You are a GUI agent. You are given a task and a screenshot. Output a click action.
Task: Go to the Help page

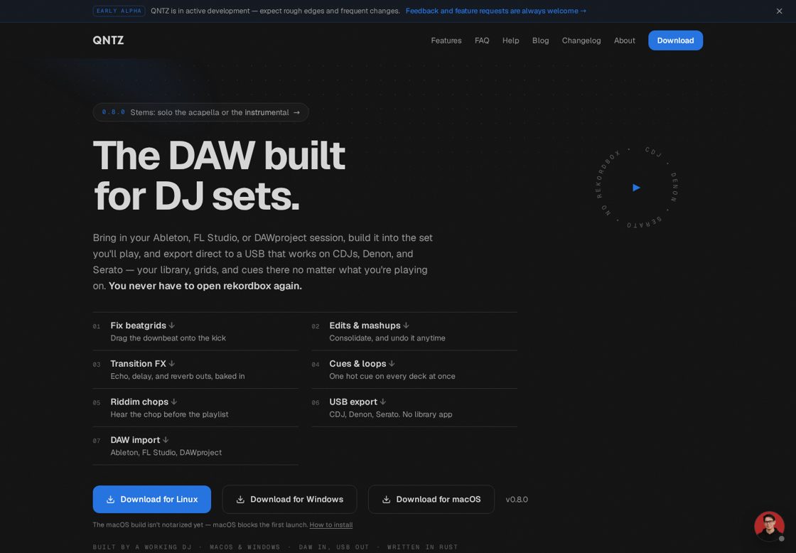coord(511,41)
